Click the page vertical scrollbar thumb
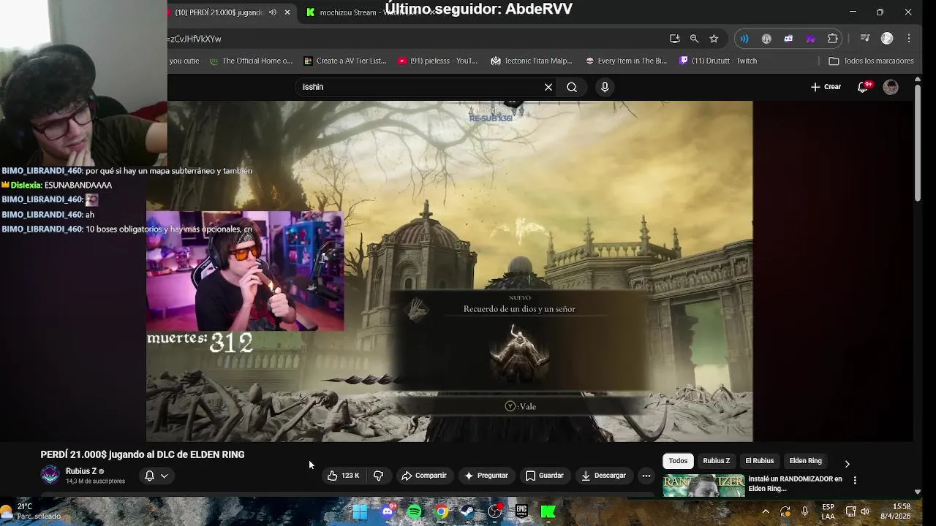Viewport: 936px width, 526px height. (918, 142)
